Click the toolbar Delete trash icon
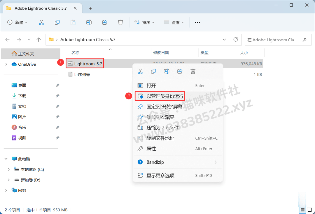Image resolution: width=315 pixels, height=214 pixels. [x=120, y=22]
